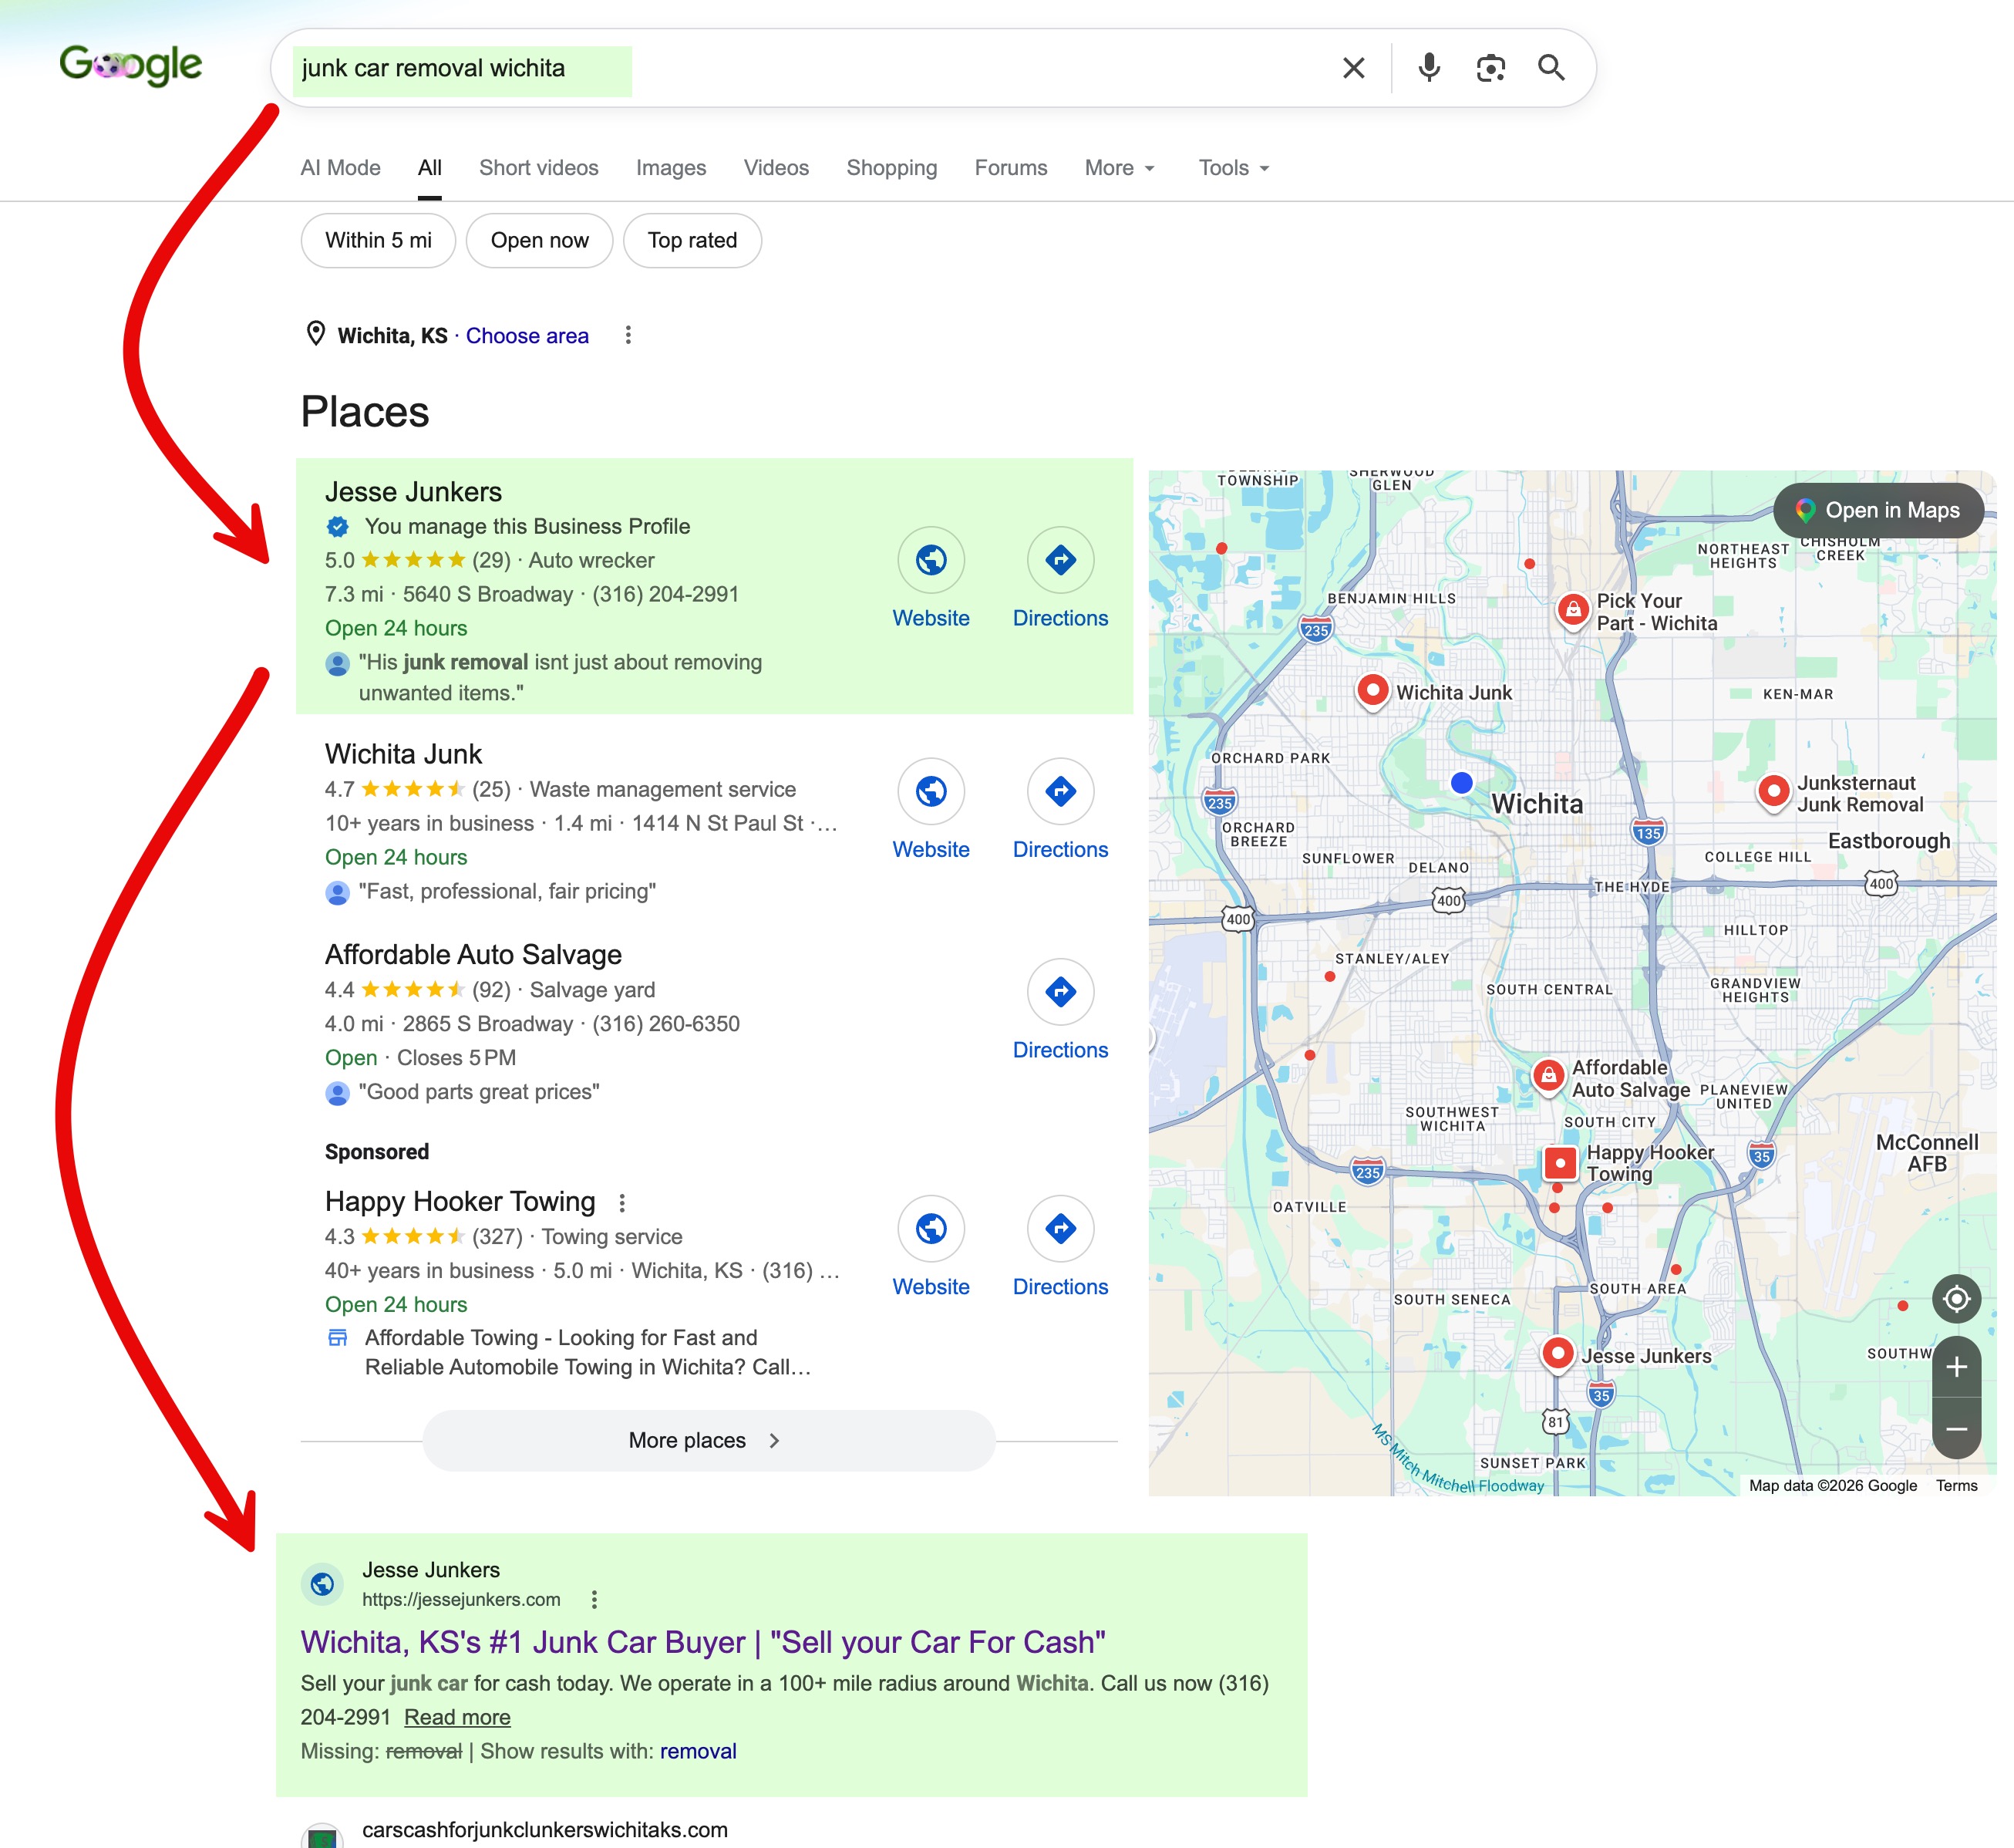
Task: Zoom in on the map with plus
Action: pos(1956,1367)
